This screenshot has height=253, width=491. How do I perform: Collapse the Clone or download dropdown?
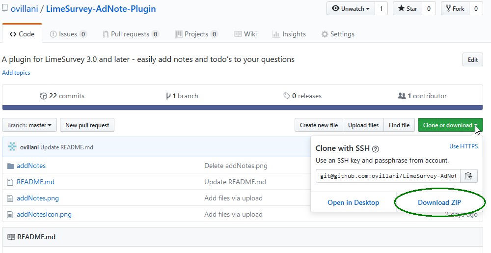coord(450,125)
